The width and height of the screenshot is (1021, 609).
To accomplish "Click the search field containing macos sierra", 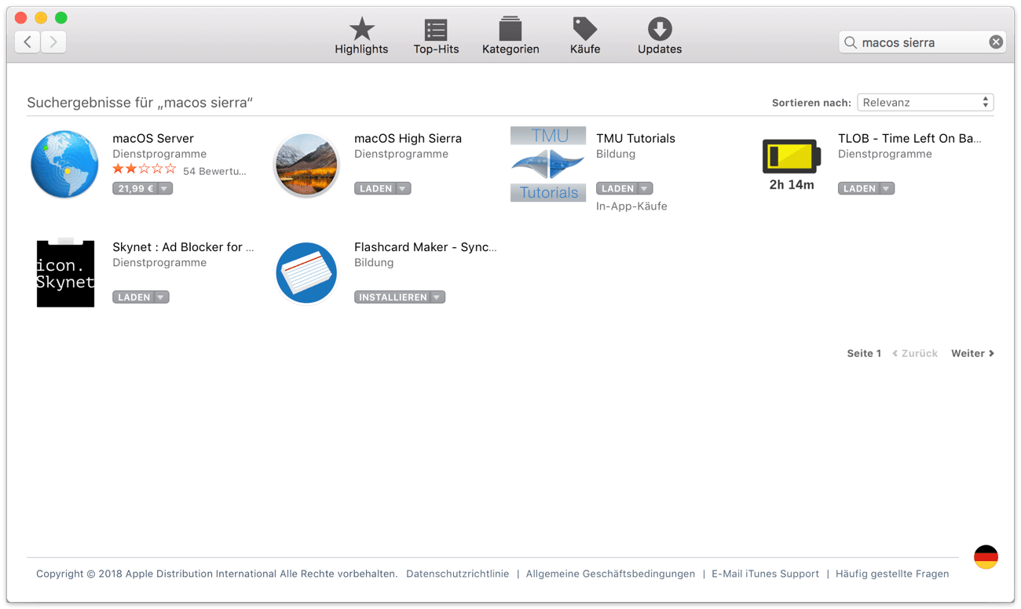I will click(922, 42).
